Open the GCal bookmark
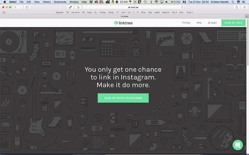The width and height of the screenshot is (249, 155). (143, 12)
